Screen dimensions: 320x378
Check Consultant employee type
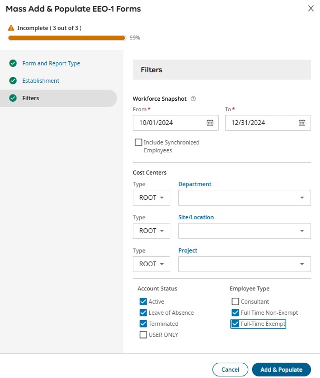(x=235, y=302)
